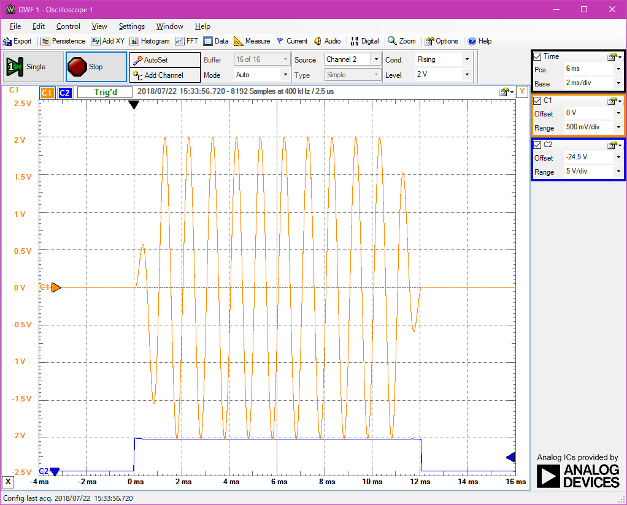Click the blue trigger level arrow

[510, 457]
